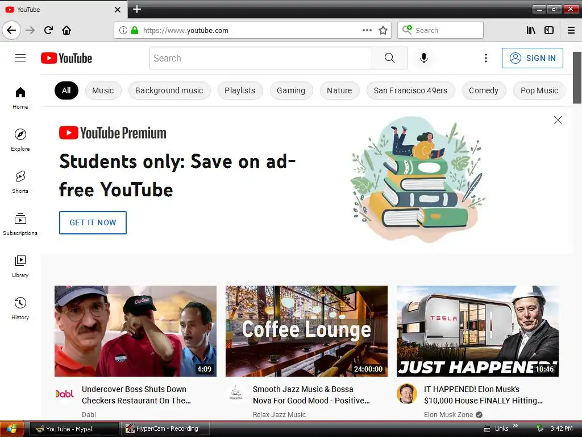
Task: Open browser library bookshelf icon
Action: (x=531, y=30)
